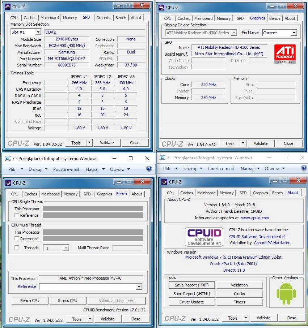Viewport: 308px width, 328px height.
Task: Switch to Mainboard tab in SPD window
Action: point(50,18)
